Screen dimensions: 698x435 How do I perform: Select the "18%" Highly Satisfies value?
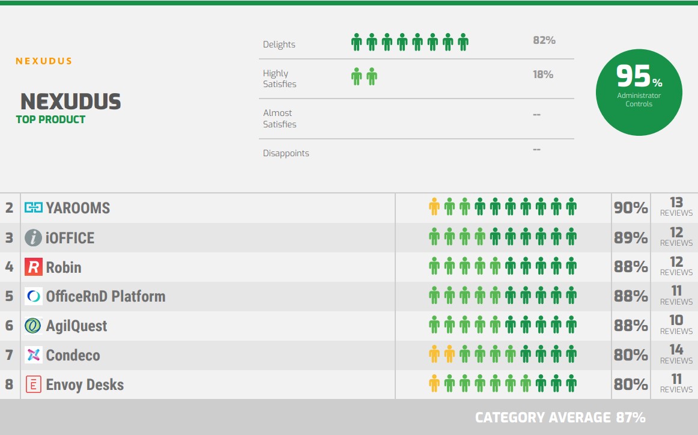point(543,75)
